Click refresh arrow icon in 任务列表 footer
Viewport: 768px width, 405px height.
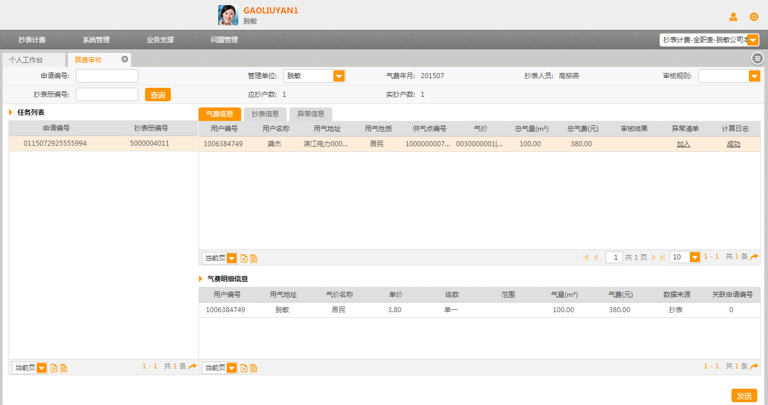[x=192, y=367]
